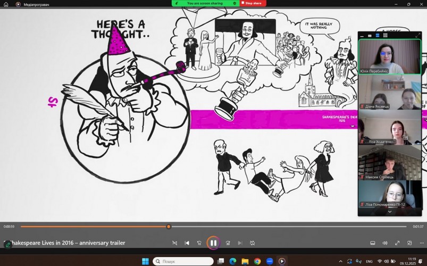Click the video seek bar handle
Viewport: 427px width, 266px height.
point(169,227)
